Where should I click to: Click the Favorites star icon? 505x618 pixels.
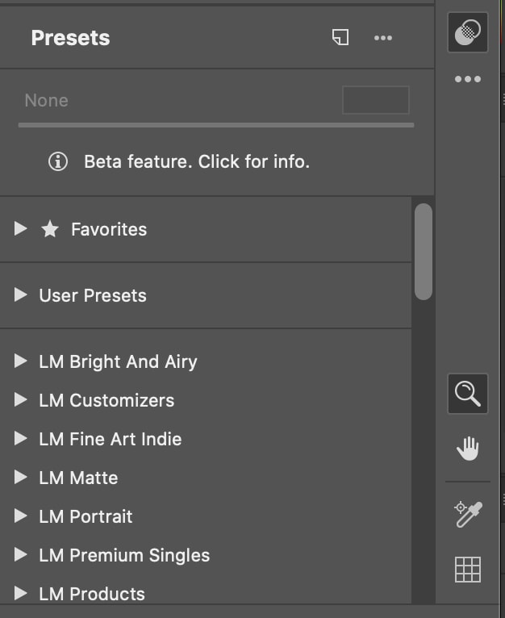(50, 230)
